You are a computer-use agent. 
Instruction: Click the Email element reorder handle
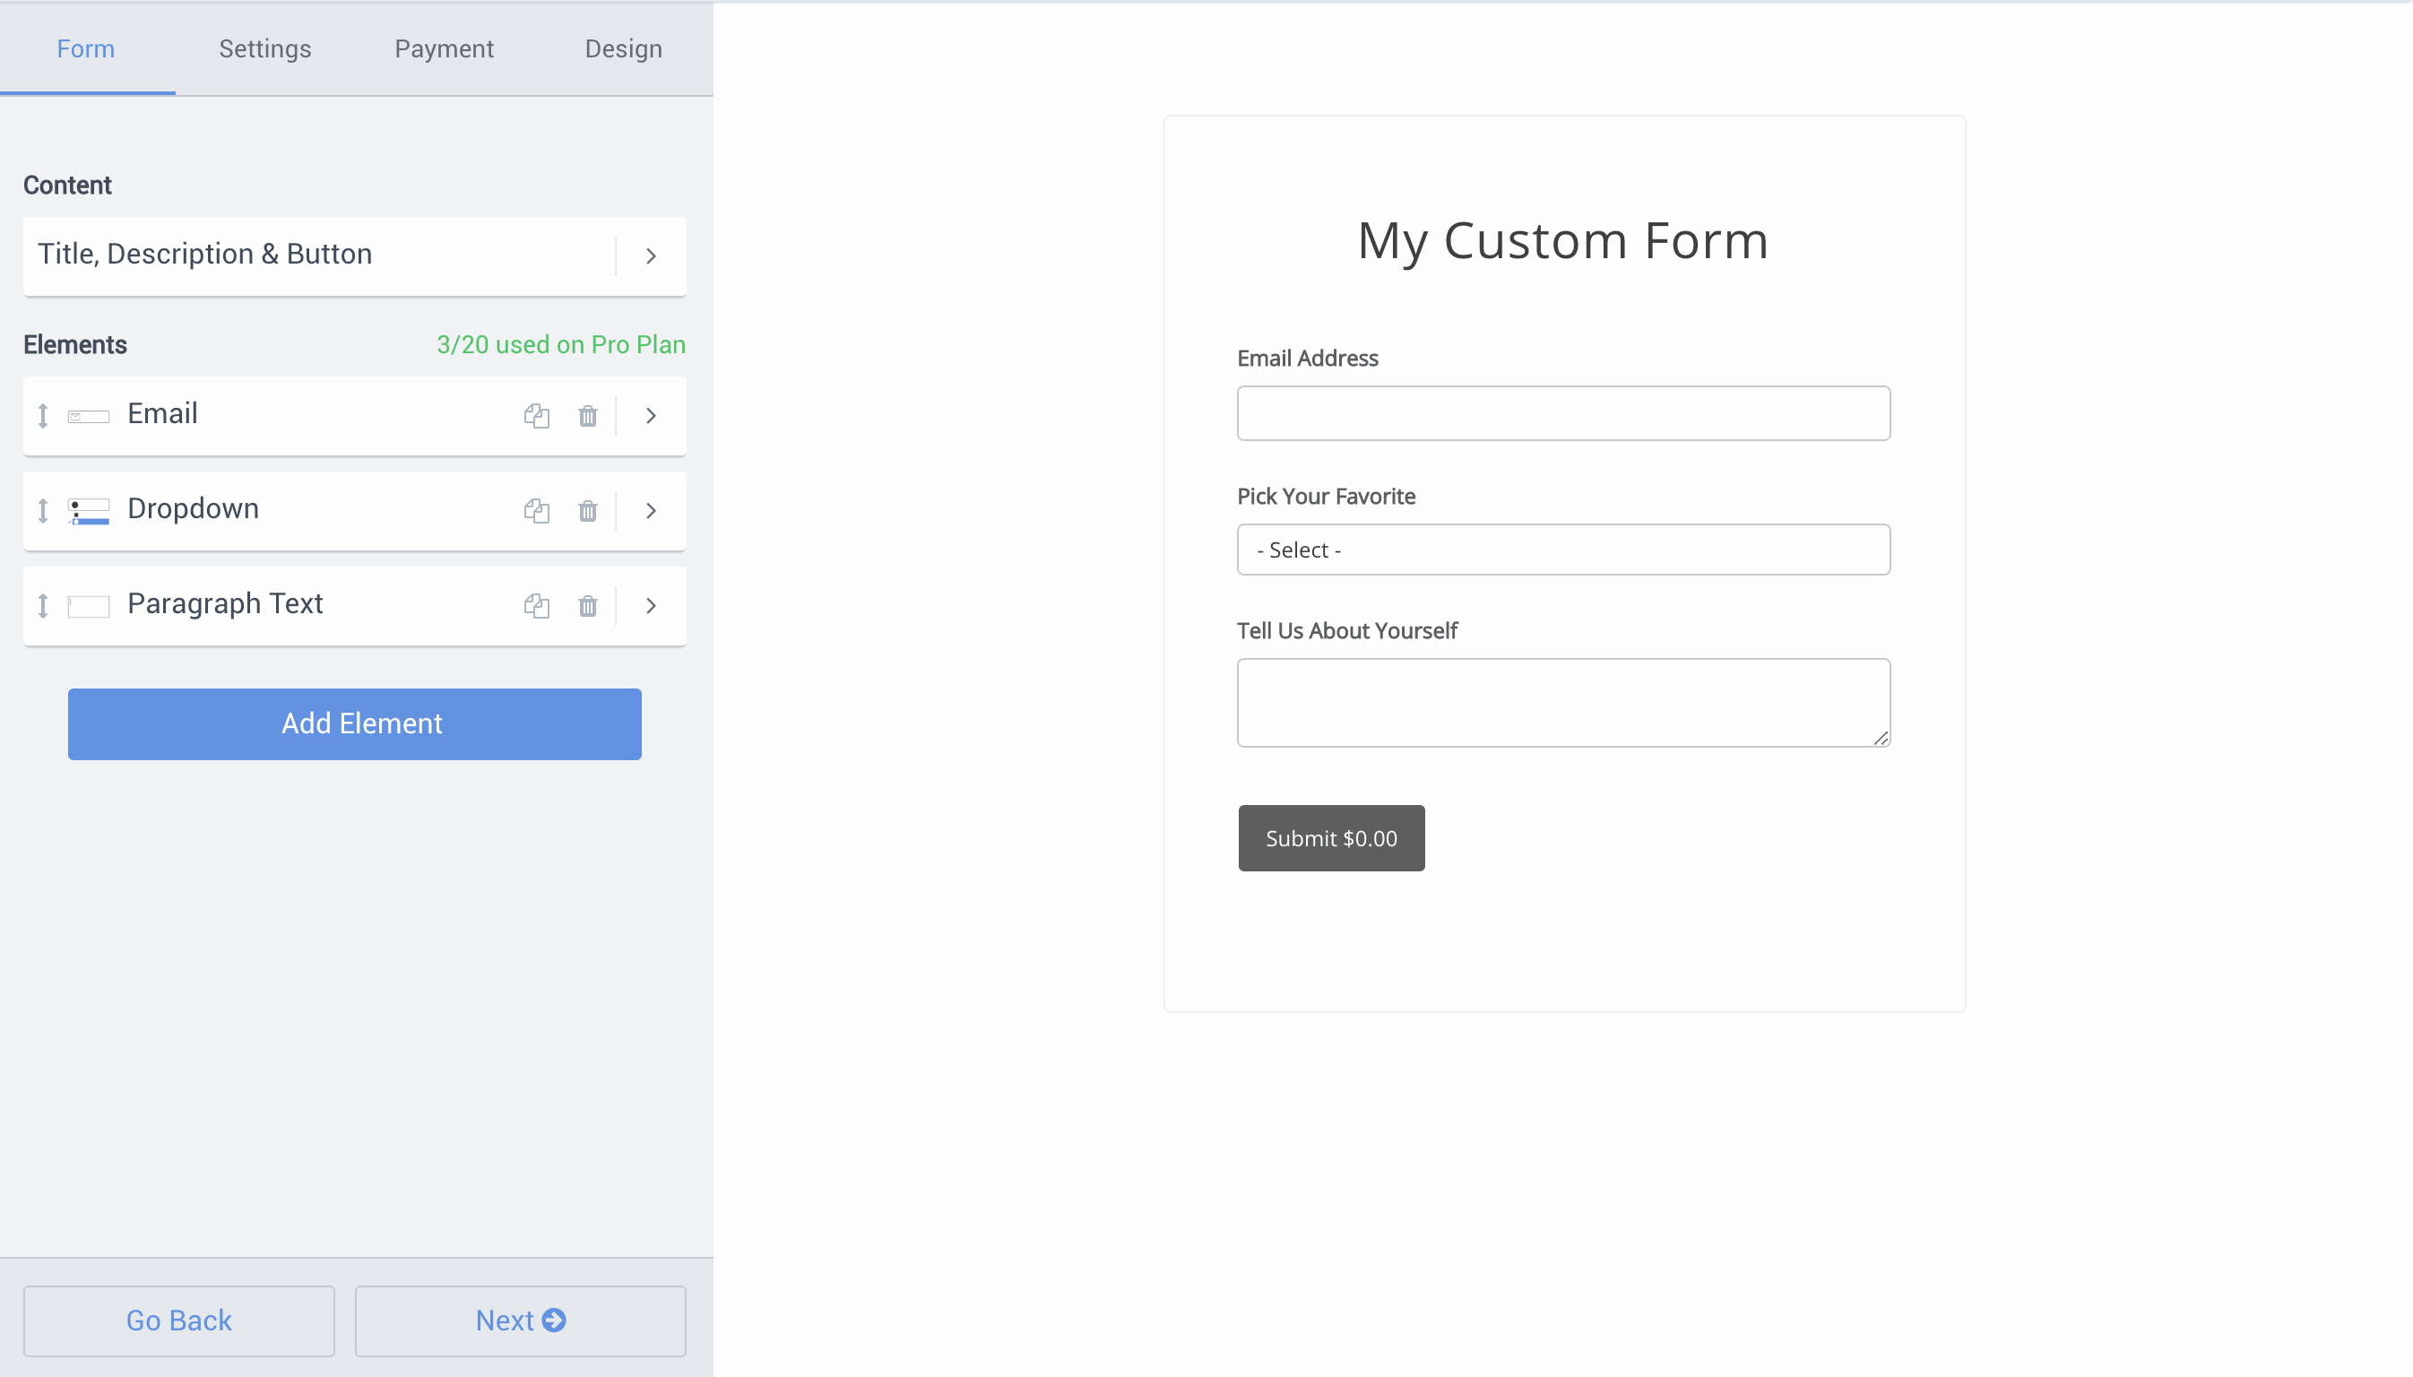[42, 416]
